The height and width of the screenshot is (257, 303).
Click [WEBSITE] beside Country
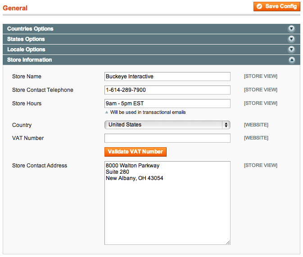pyautogui.click(x=256, y=125)
